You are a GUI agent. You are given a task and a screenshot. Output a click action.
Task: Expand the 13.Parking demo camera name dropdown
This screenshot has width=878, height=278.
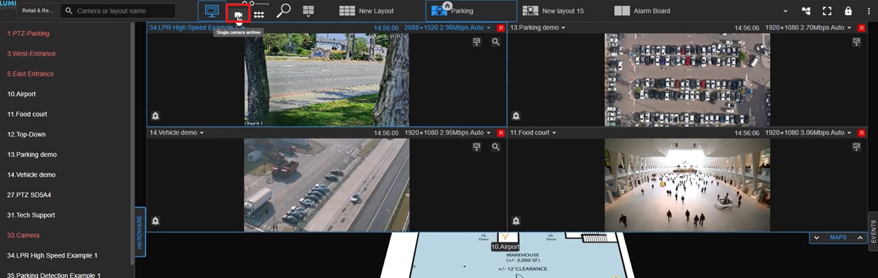click(x=563, y=28)
